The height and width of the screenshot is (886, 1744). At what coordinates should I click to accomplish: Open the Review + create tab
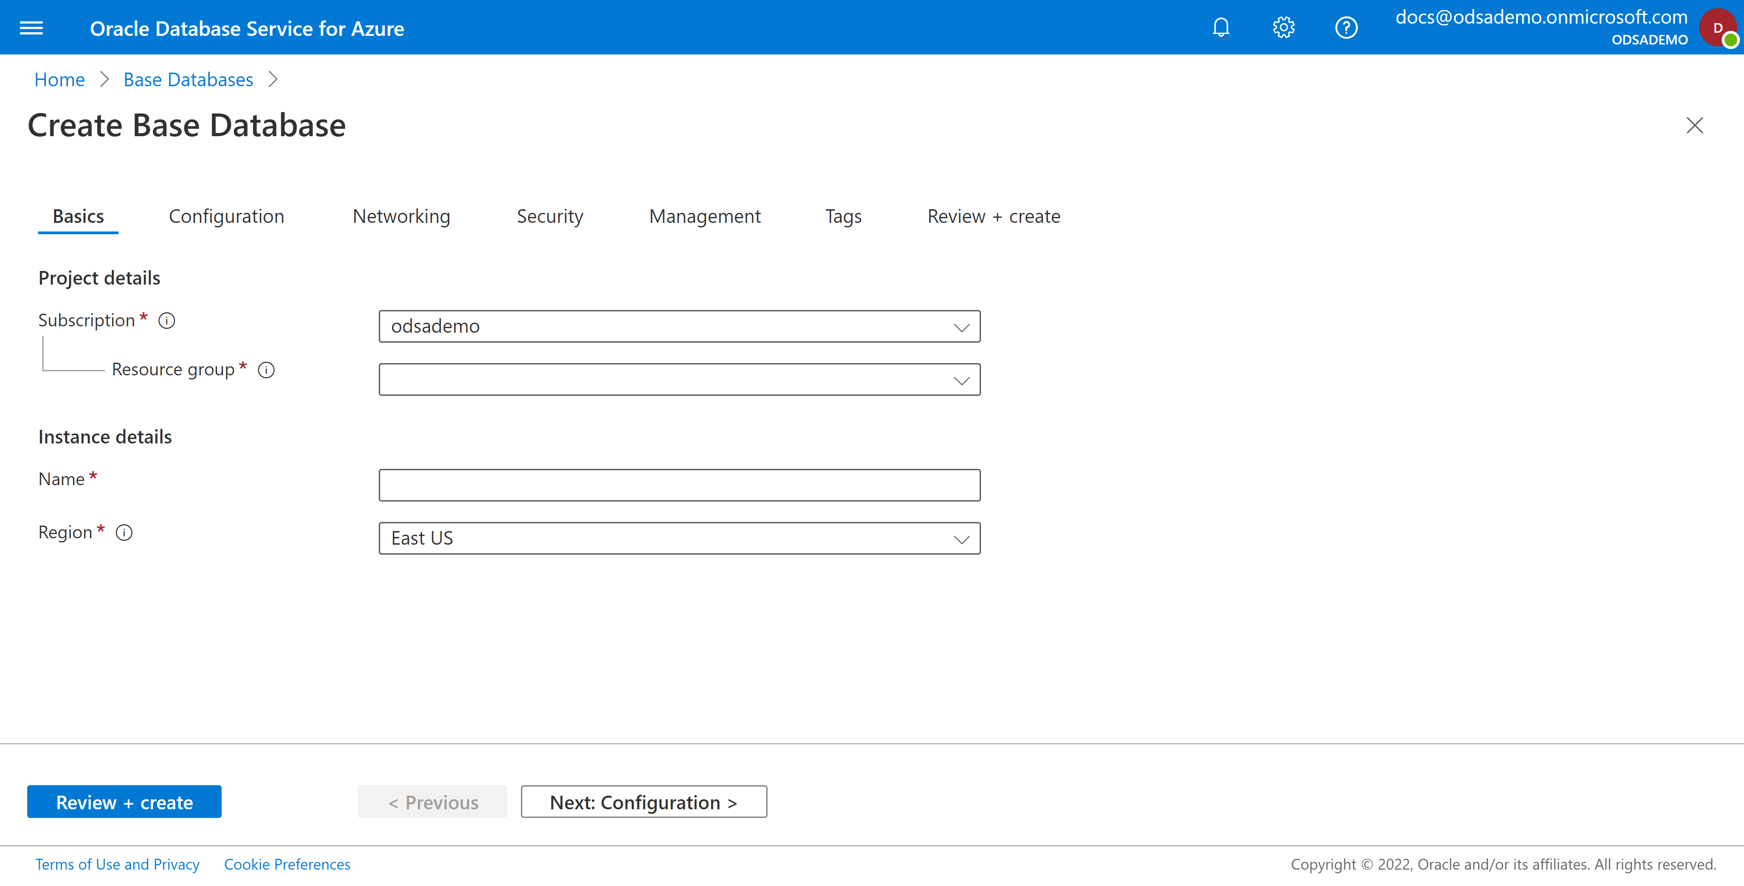tap(994, 217)
